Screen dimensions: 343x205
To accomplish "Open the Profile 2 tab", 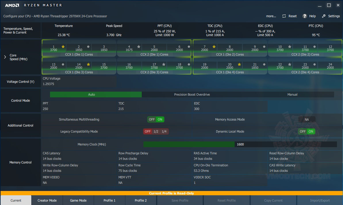I will coord(141,200).
